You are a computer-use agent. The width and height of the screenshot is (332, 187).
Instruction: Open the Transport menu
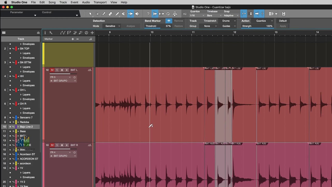coord(100,2)
